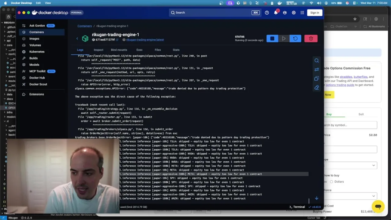Open MCP Toolkit section

tap(37, 71)
